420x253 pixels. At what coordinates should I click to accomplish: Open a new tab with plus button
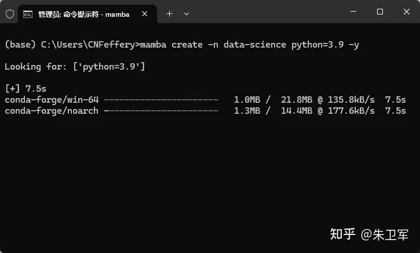[x=169, y=13]
